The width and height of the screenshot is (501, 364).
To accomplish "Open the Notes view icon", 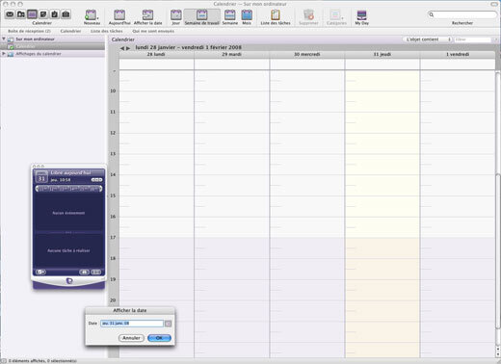I will click(x=43, y=14).
